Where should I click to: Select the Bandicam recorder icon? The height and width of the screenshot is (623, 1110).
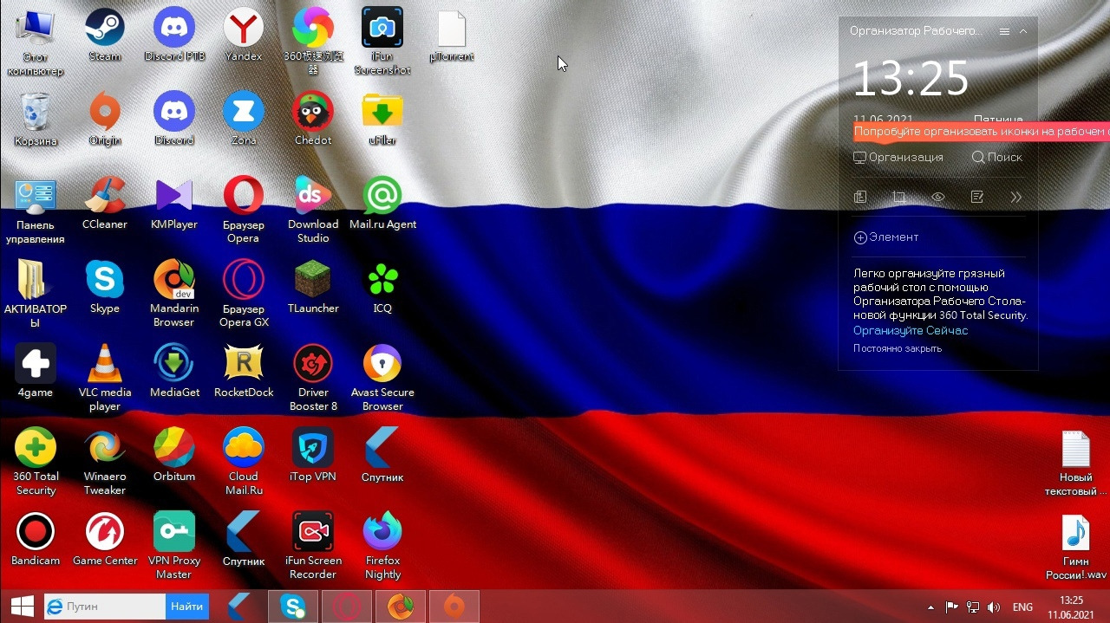coord(36,540)
